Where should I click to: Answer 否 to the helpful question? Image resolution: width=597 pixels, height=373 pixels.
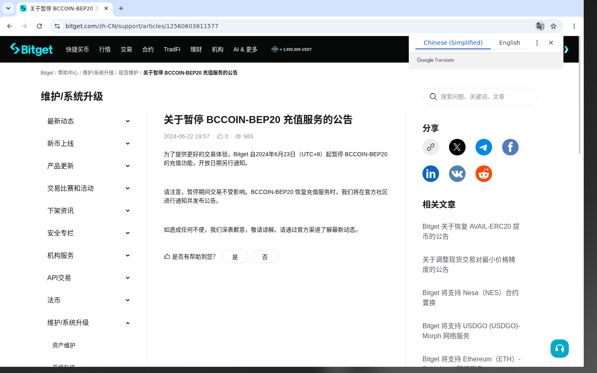click(265, 257)
